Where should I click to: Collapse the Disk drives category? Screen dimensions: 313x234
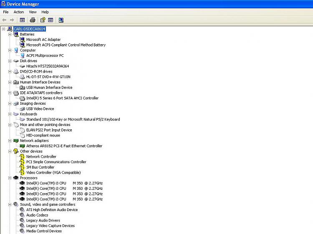pyautogui.click(x=10, y=61)
